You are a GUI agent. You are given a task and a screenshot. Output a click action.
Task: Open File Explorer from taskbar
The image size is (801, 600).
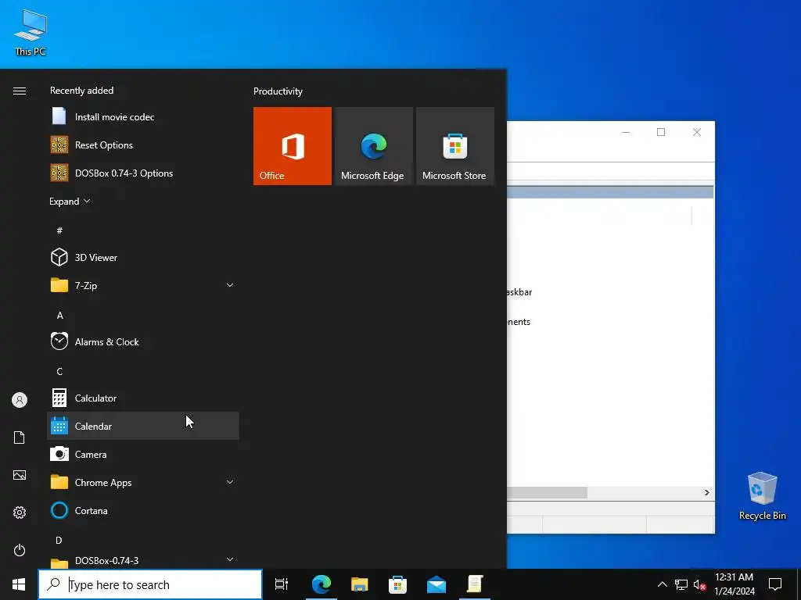pyautogui.click(x=360, y=584)
